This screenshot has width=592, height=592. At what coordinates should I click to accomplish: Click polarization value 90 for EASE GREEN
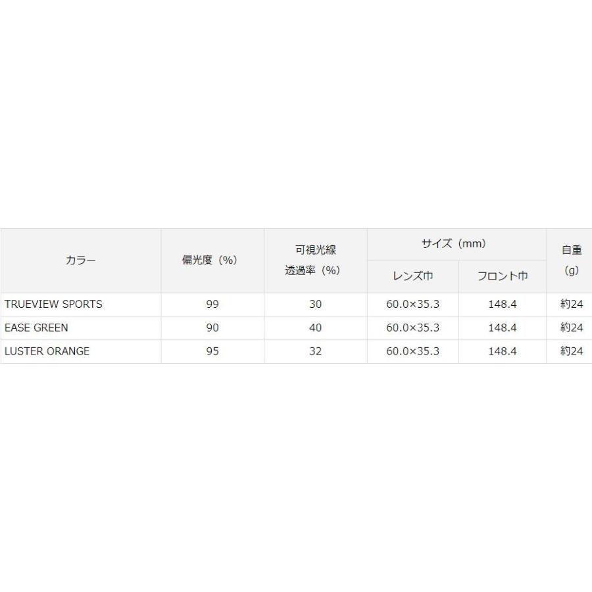tap(212, 328)
